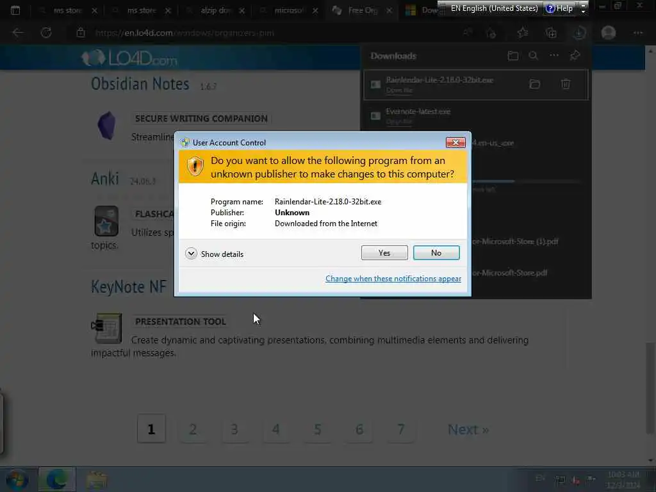The height and width of the screenshot is (492, 656).
Task: Open Windows Start button
Action: (x=17, y=480)
